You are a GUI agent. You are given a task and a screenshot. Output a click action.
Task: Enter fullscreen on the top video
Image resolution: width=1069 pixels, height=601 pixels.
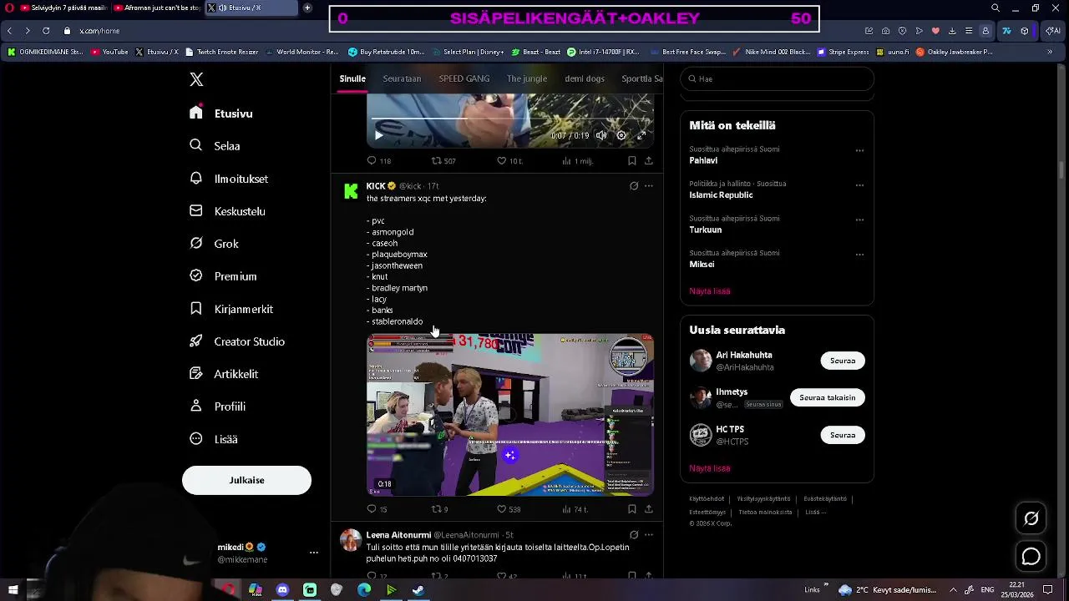click(x=641, y=135)
